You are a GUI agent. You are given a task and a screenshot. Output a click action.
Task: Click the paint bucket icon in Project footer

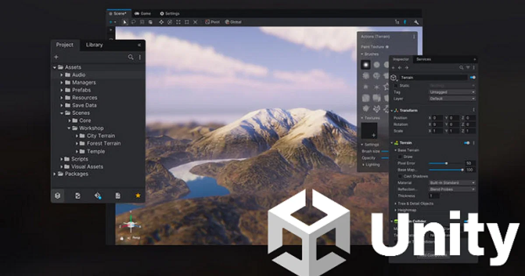tap(98, 195)
